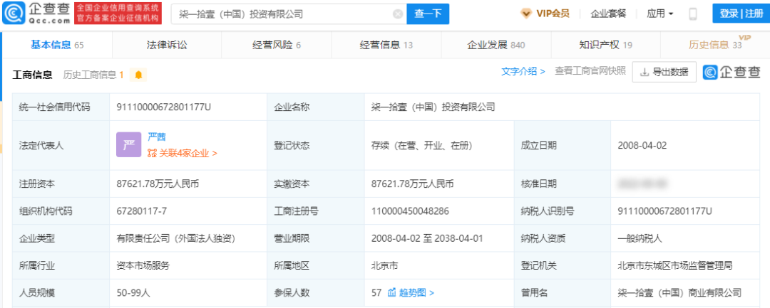The image size is (770, 308).
Task: Open the 企业发展 tab
Action: coord(496,45)
